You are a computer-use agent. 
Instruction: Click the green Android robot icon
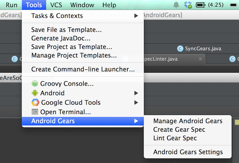tap(35, 93)
